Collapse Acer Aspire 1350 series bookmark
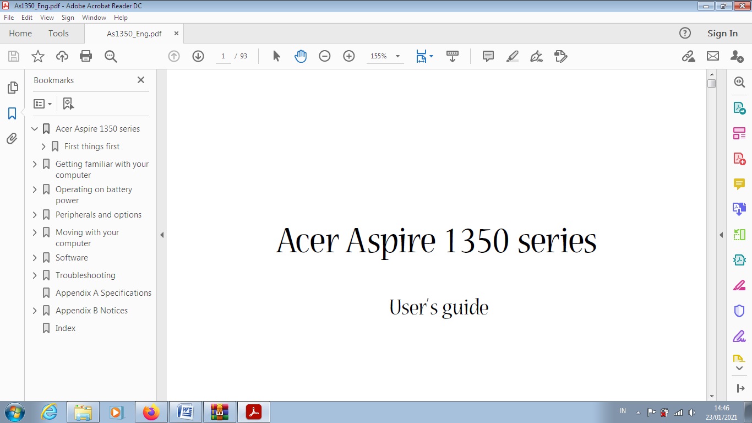 35,129
